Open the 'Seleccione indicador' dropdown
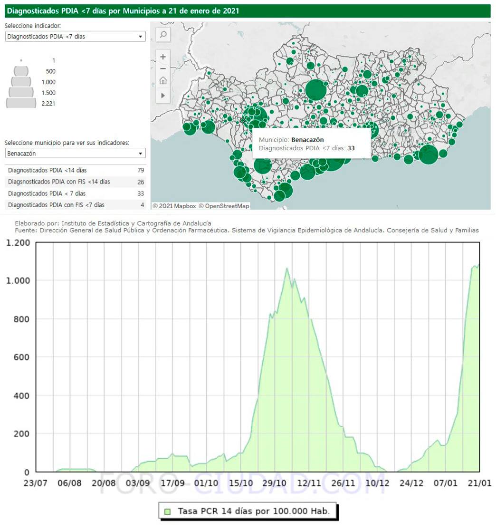 (x=75, y=37)
